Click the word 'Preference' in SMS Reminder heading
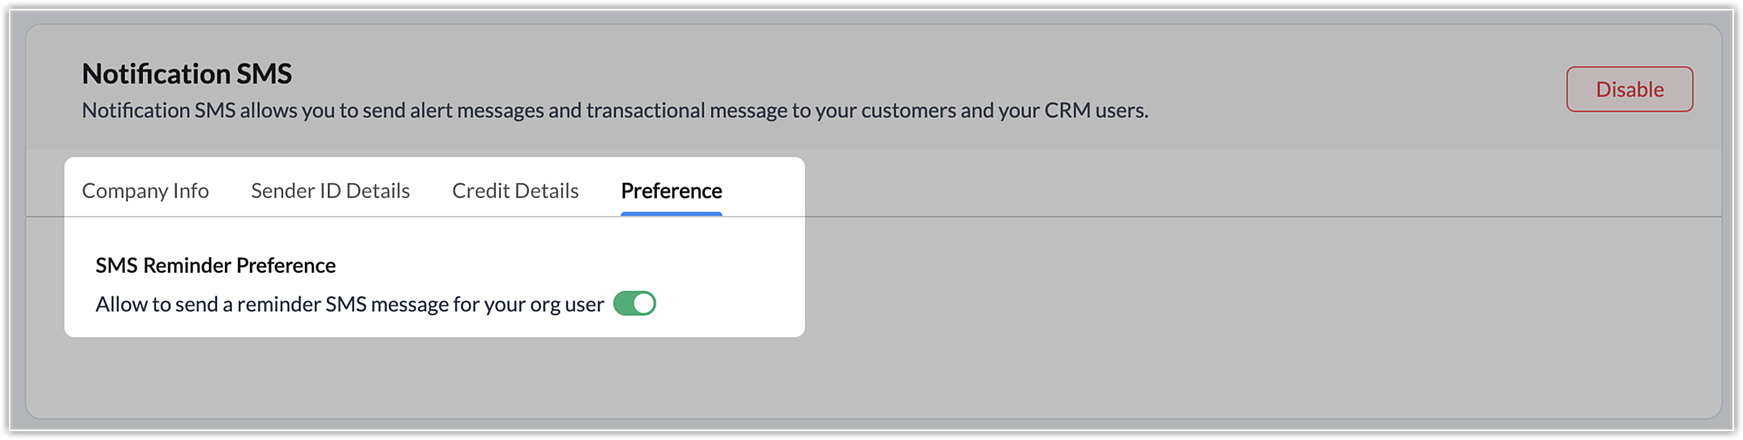 286,266
